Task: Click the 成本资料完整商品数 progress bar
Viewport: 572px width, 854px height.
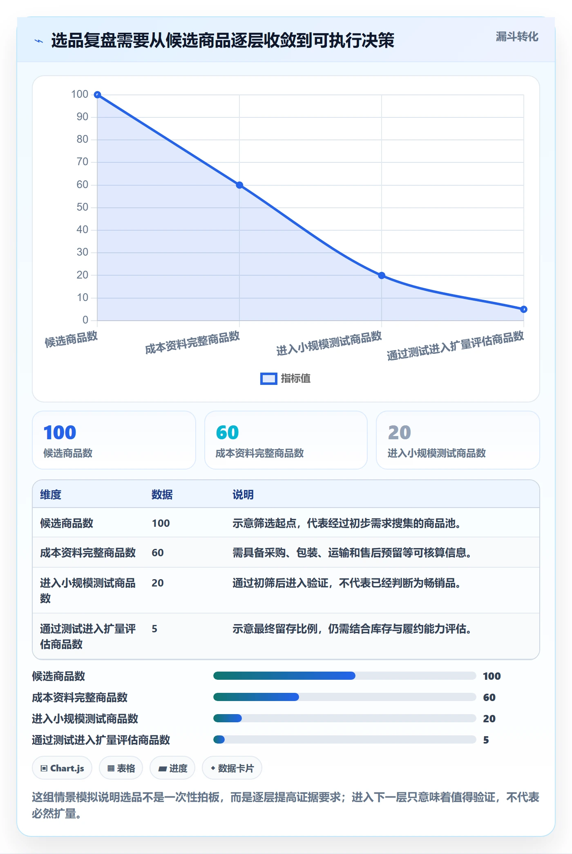Action: [345, 697]
